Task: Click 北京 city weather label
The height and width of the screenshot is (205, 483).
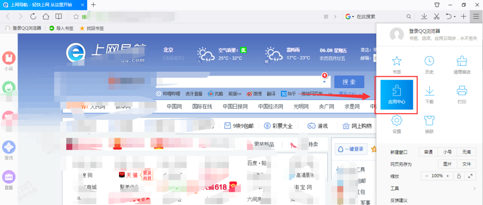Action: coord(168,50)
